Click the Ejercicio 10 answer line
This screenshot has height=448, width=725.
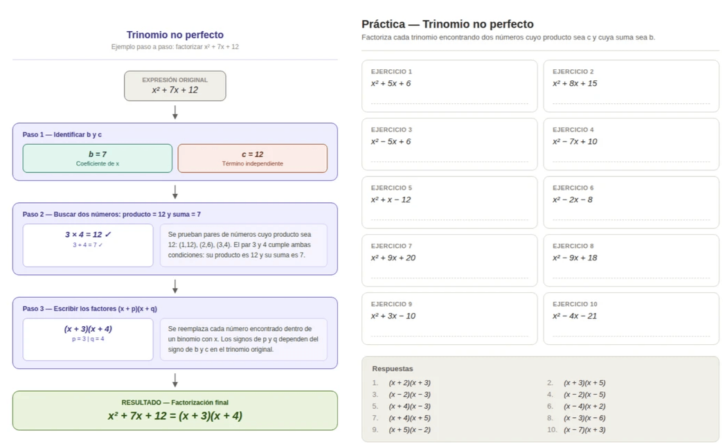631,336
